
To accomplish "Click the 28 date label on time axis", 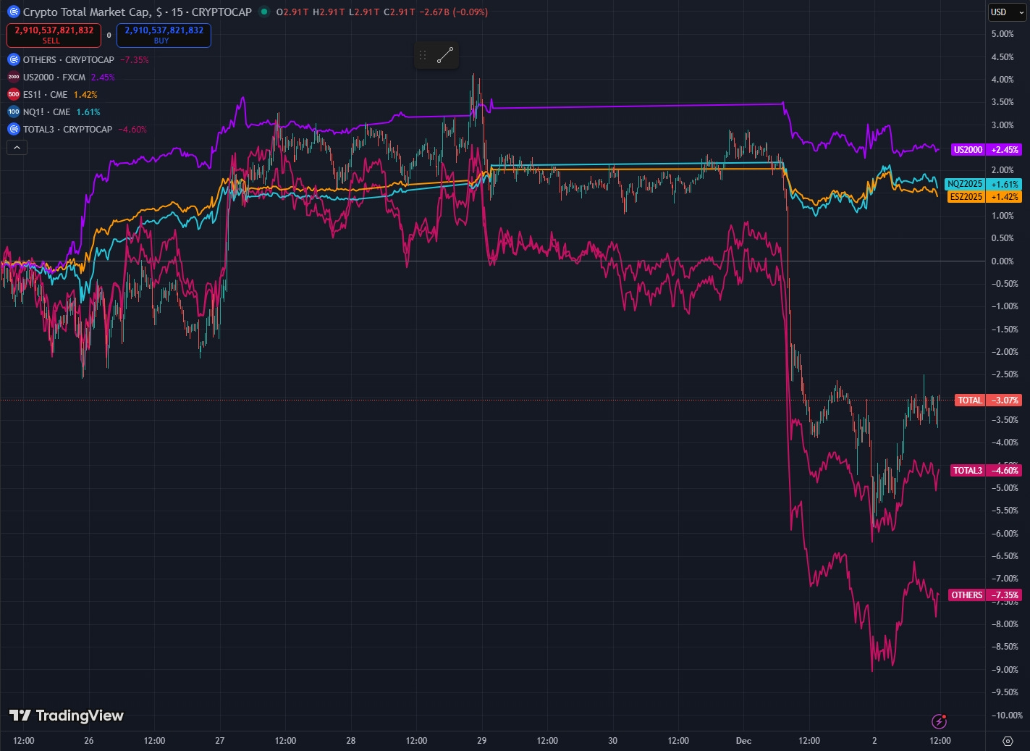I will click(x=351, y=740).
